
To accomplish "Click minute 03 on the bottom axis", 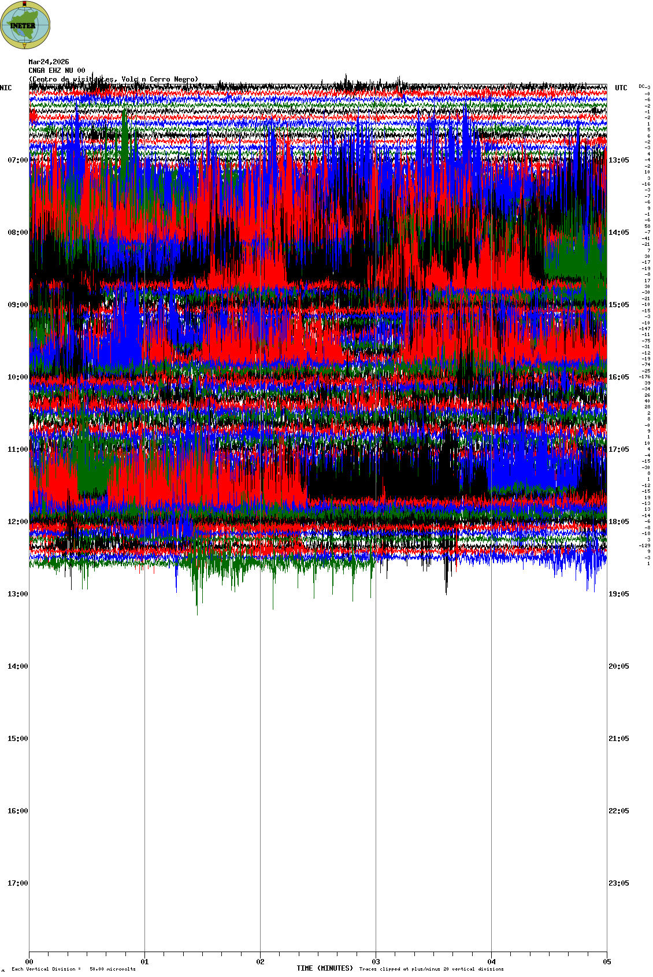I will pyautogui.click(x=376, y=962).
